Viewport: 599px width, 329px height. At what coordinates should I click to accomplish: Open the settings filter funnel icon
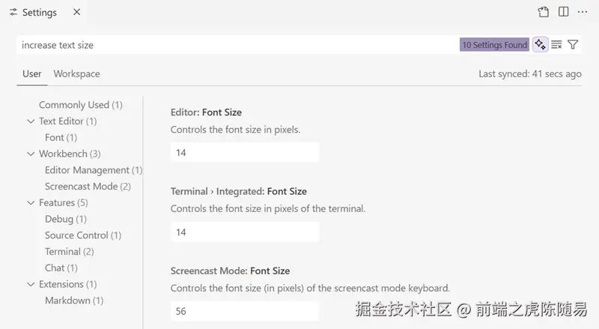coord(573,45)
